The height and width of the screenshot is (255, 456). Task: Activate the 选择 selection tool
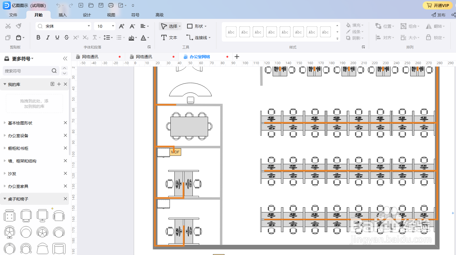tap(170, 26)
